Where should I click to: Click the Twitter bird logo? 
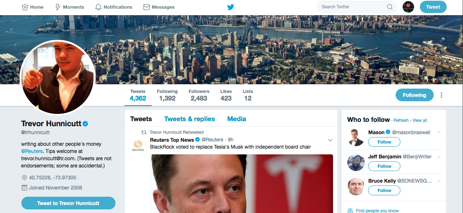(231, 7)
